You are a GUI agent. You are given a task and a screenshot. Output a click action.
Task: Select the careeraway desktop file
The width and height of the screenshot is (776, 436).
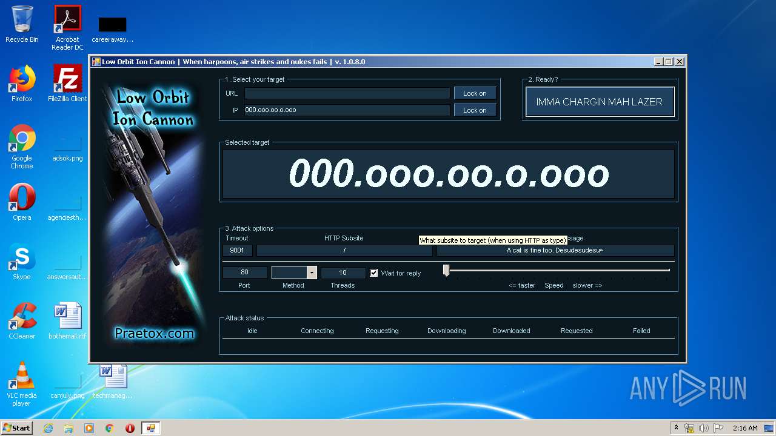pyautogui.click(x=113, y=29)
